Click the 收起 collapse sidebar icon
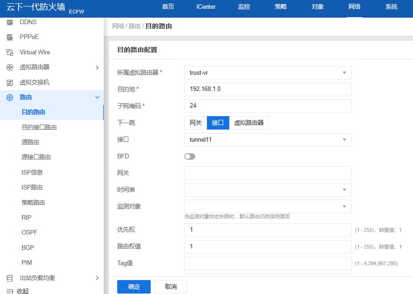The height and width of the screenshot is (294, 413). [10, 291]
